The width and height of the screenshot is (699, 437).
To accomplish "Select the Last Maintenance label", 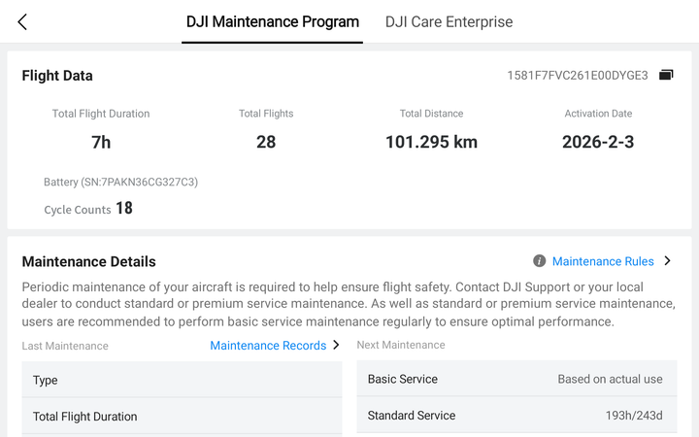I will click(65, 346).
